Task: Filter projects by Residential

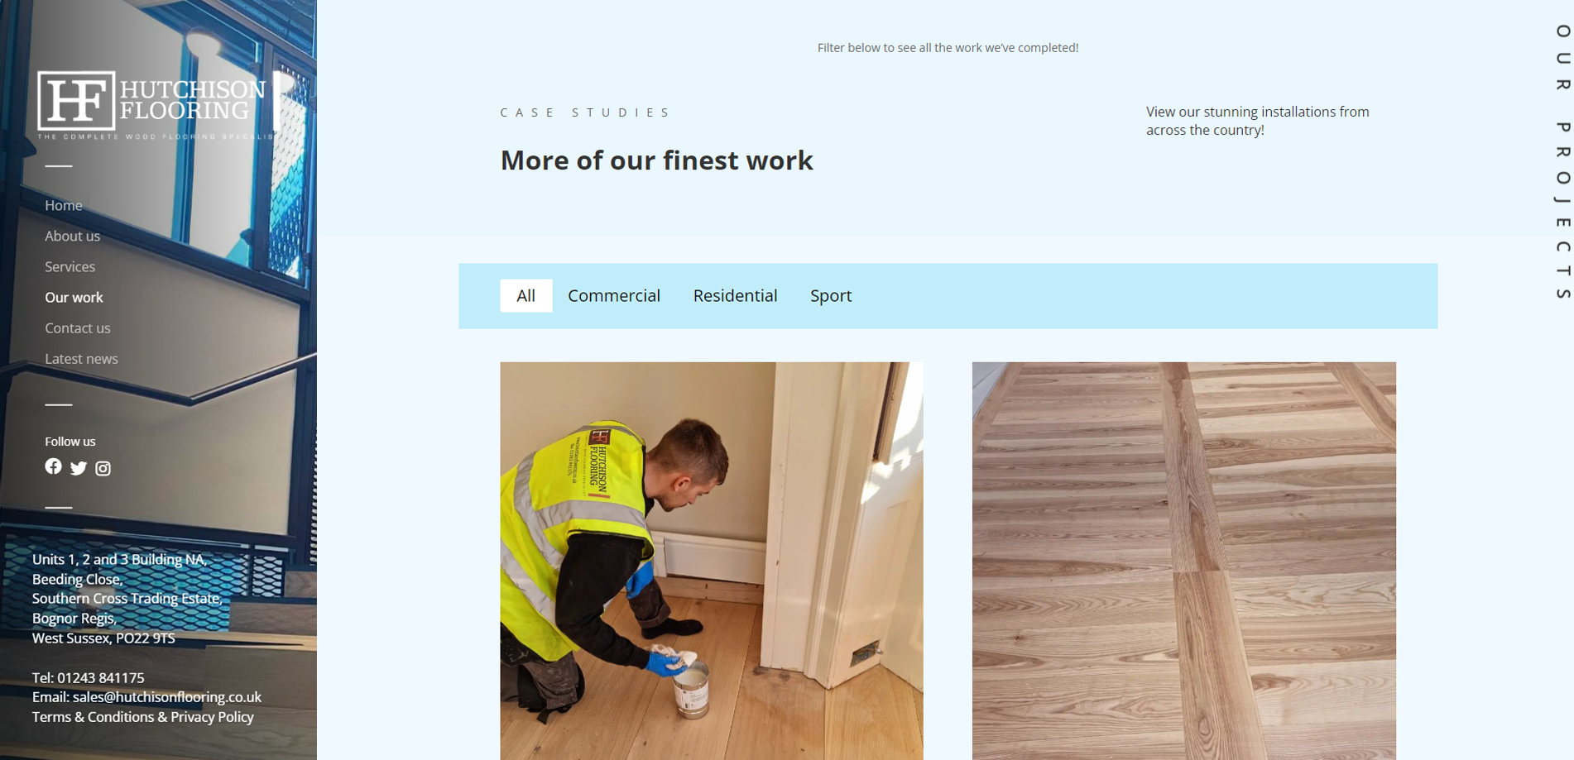Action: 735,295
